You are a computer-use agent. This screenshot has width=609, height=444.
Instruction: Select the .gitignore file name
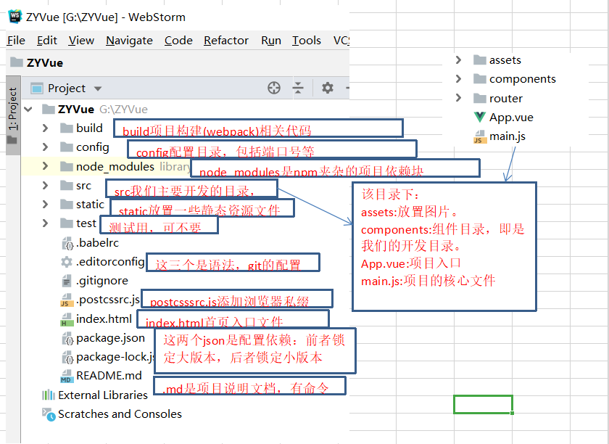click(x=102, y=281)
